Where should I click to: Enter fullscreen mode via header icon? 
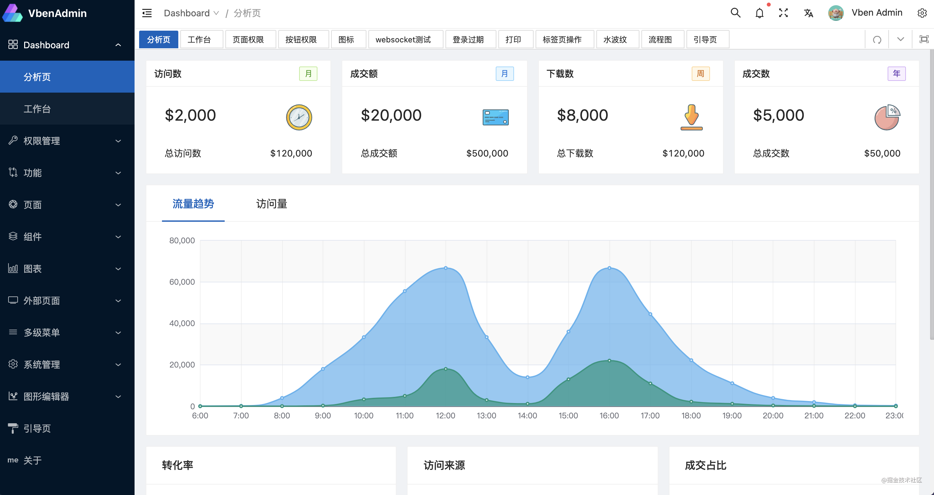pos(783,13)
